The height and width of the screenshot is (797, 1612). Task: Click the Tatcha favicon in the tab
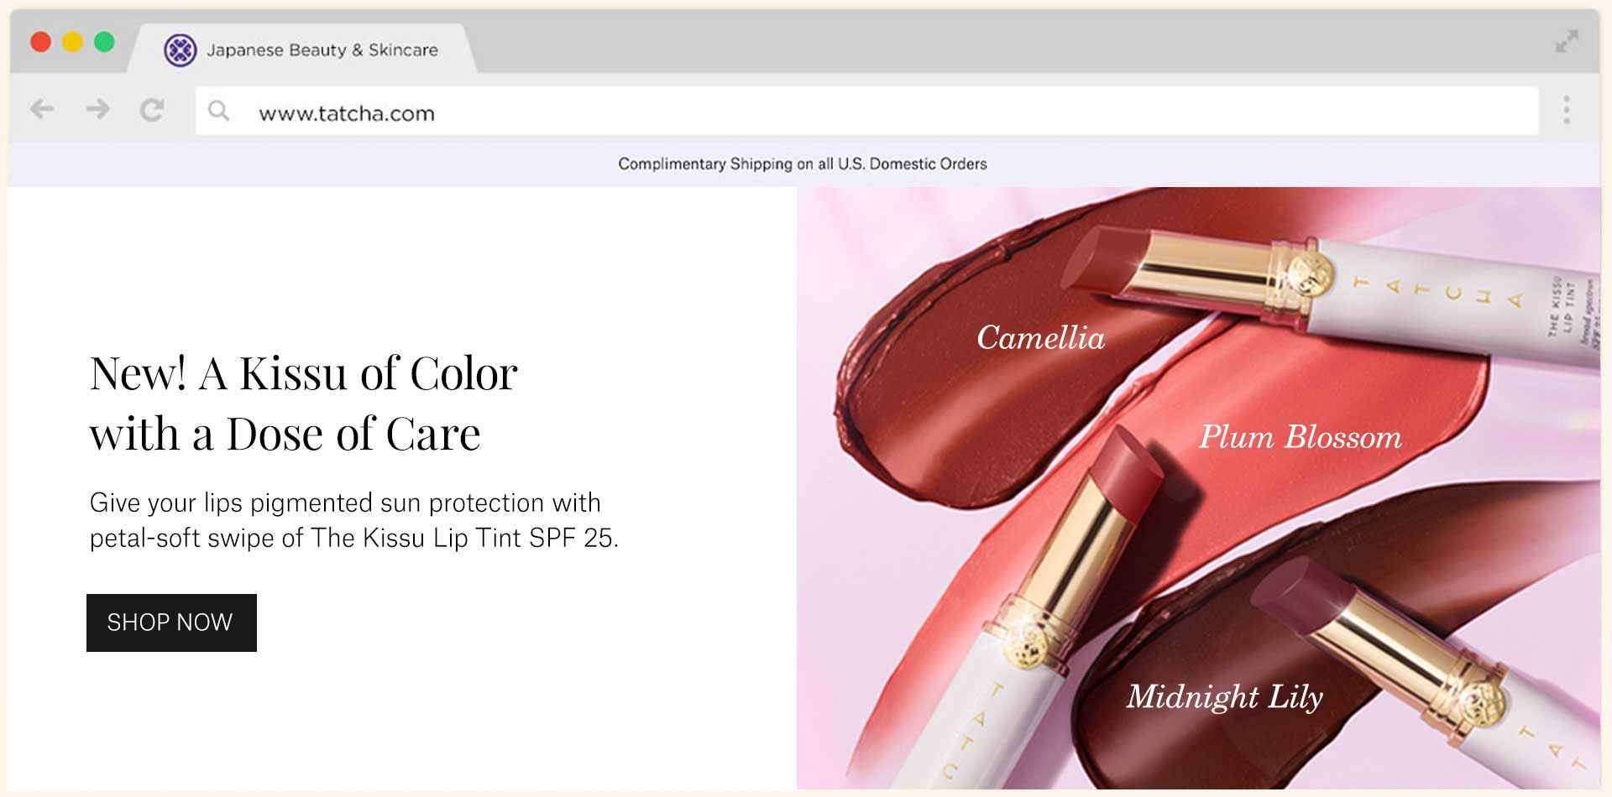tap(180, 50)
